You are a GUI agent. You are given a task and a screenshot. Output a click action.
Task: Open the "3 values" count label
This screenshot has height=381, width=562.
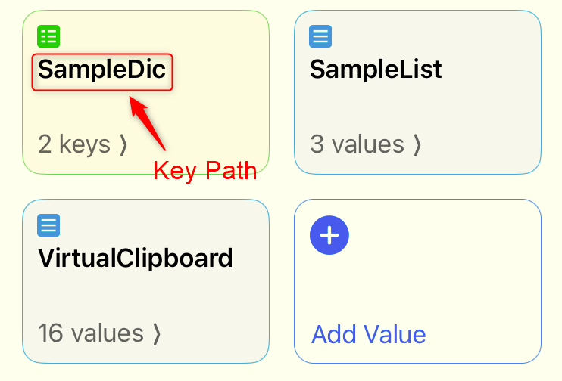point(357,144)
